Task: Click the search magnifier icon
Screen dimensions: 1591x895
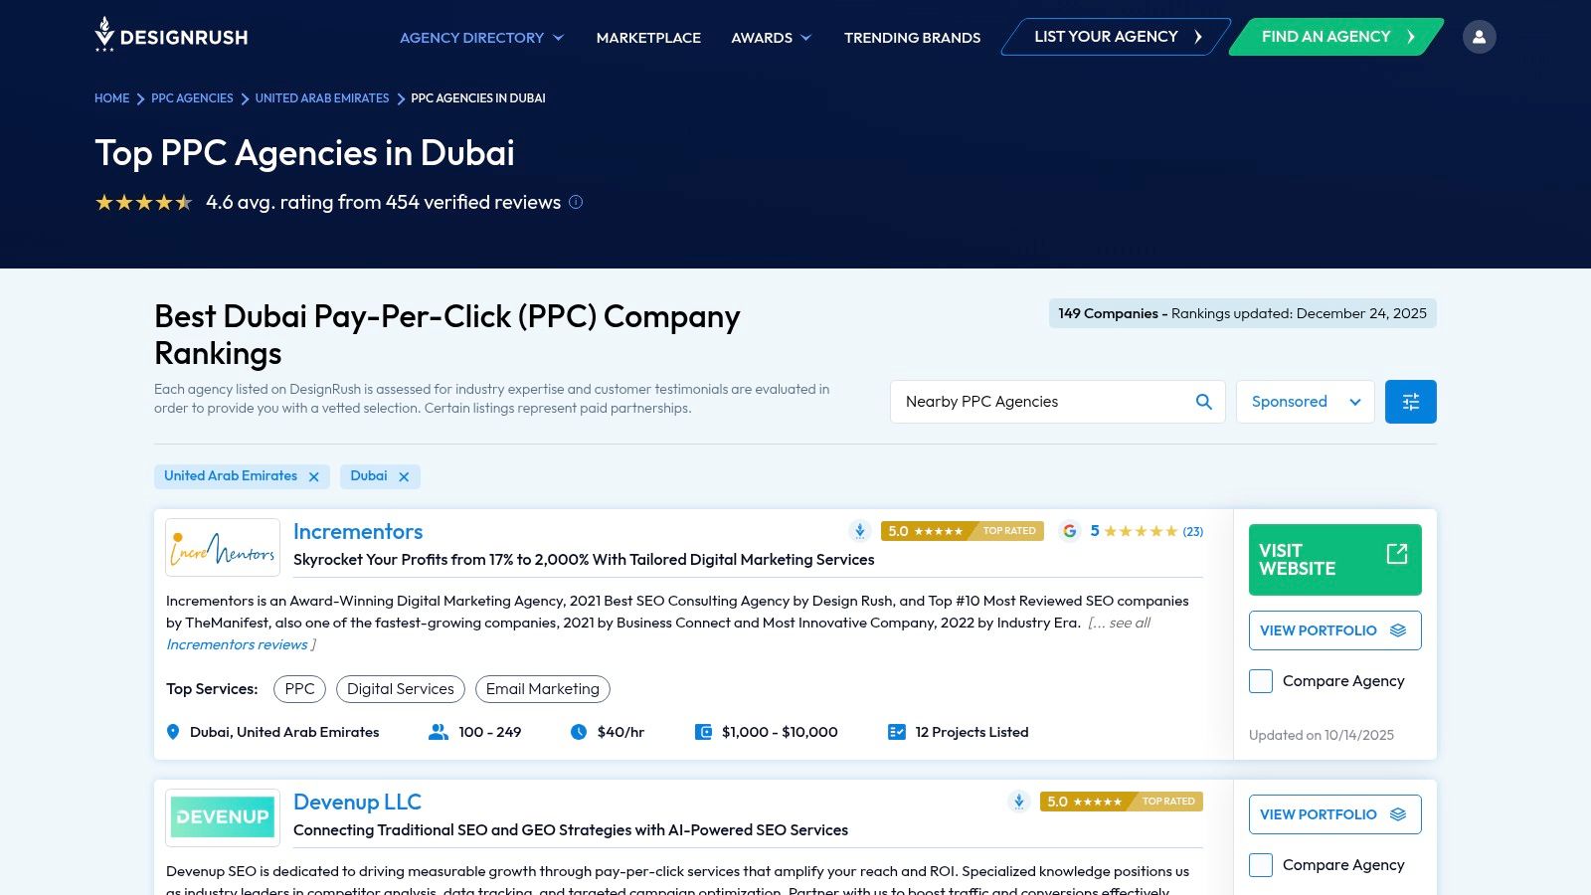Action: [x=1202, y=401]
